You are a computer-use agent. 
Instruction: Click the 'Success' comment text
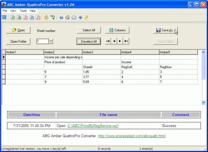click(x=169, y=126)
